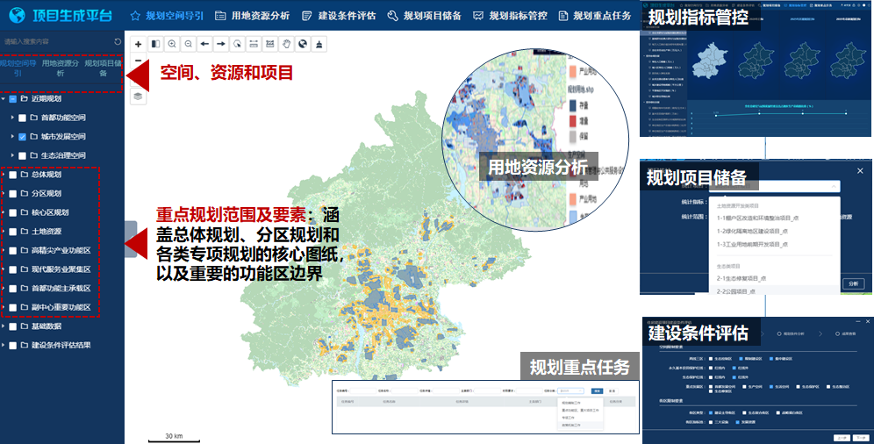Go to previous map extent arrow

[x=204, y=43]
